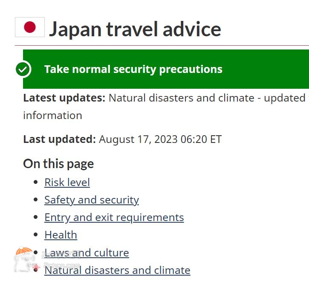Click the bullet beside Health

(36, 235)
